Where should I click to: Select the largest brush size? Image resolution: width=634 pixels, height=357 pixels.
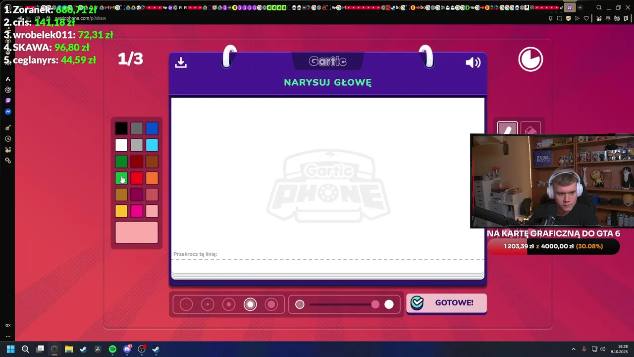[x=271, y=304]
